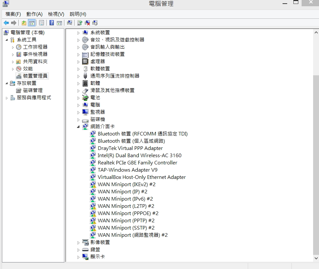The width and height of the screenshot is (319, 269).
Task: Click the vertical scrollbar thumb in device list
Action: (x=316, y=165)
